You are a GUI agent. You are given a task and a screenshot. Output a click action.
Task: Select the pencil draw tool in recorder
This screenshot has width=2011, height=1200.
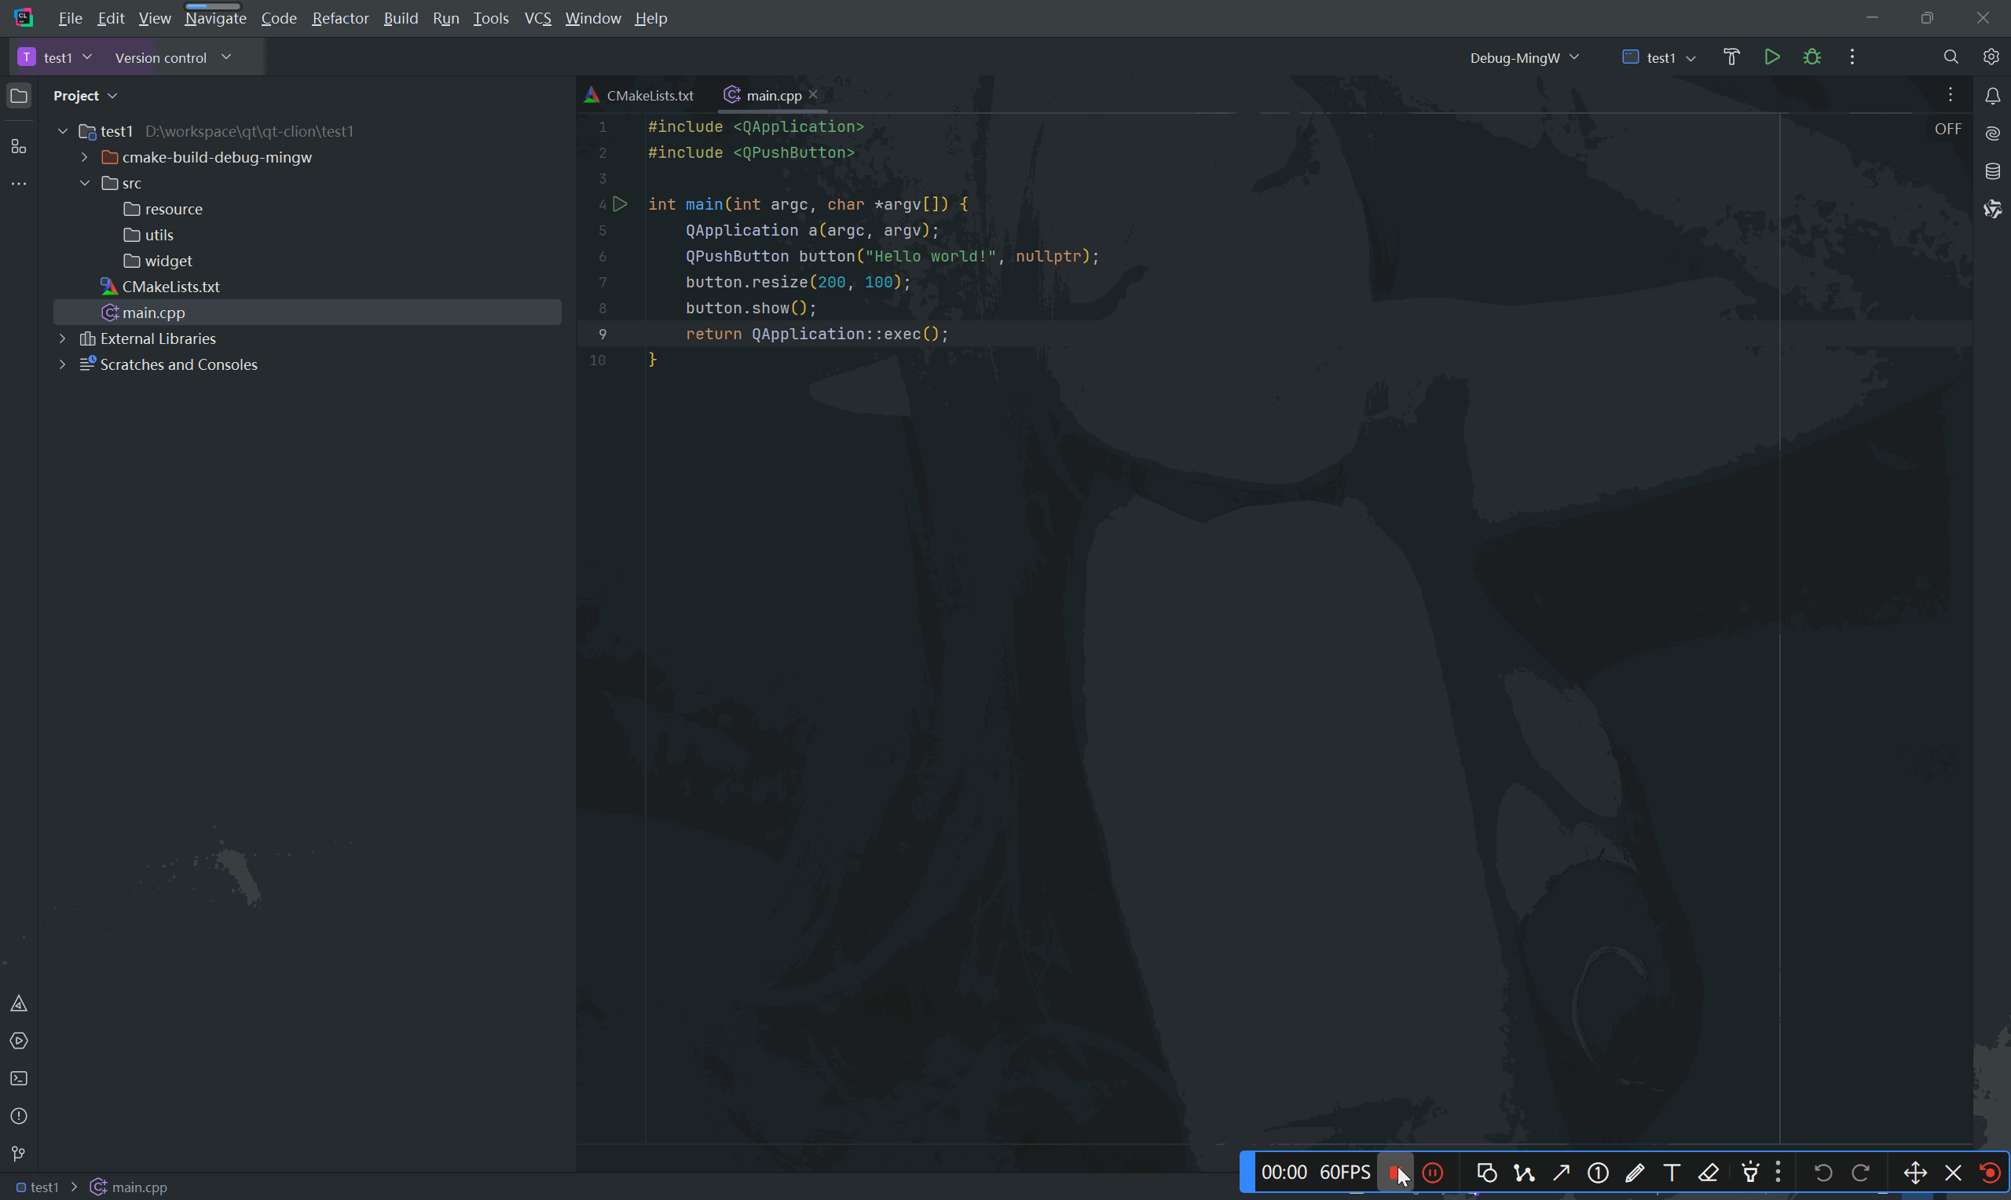[x=1634, y=1173]
